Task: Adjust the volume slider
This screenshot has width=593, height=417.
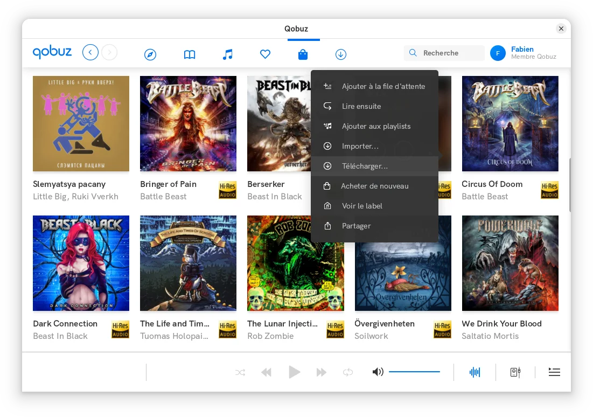Action: pos(415,372)
